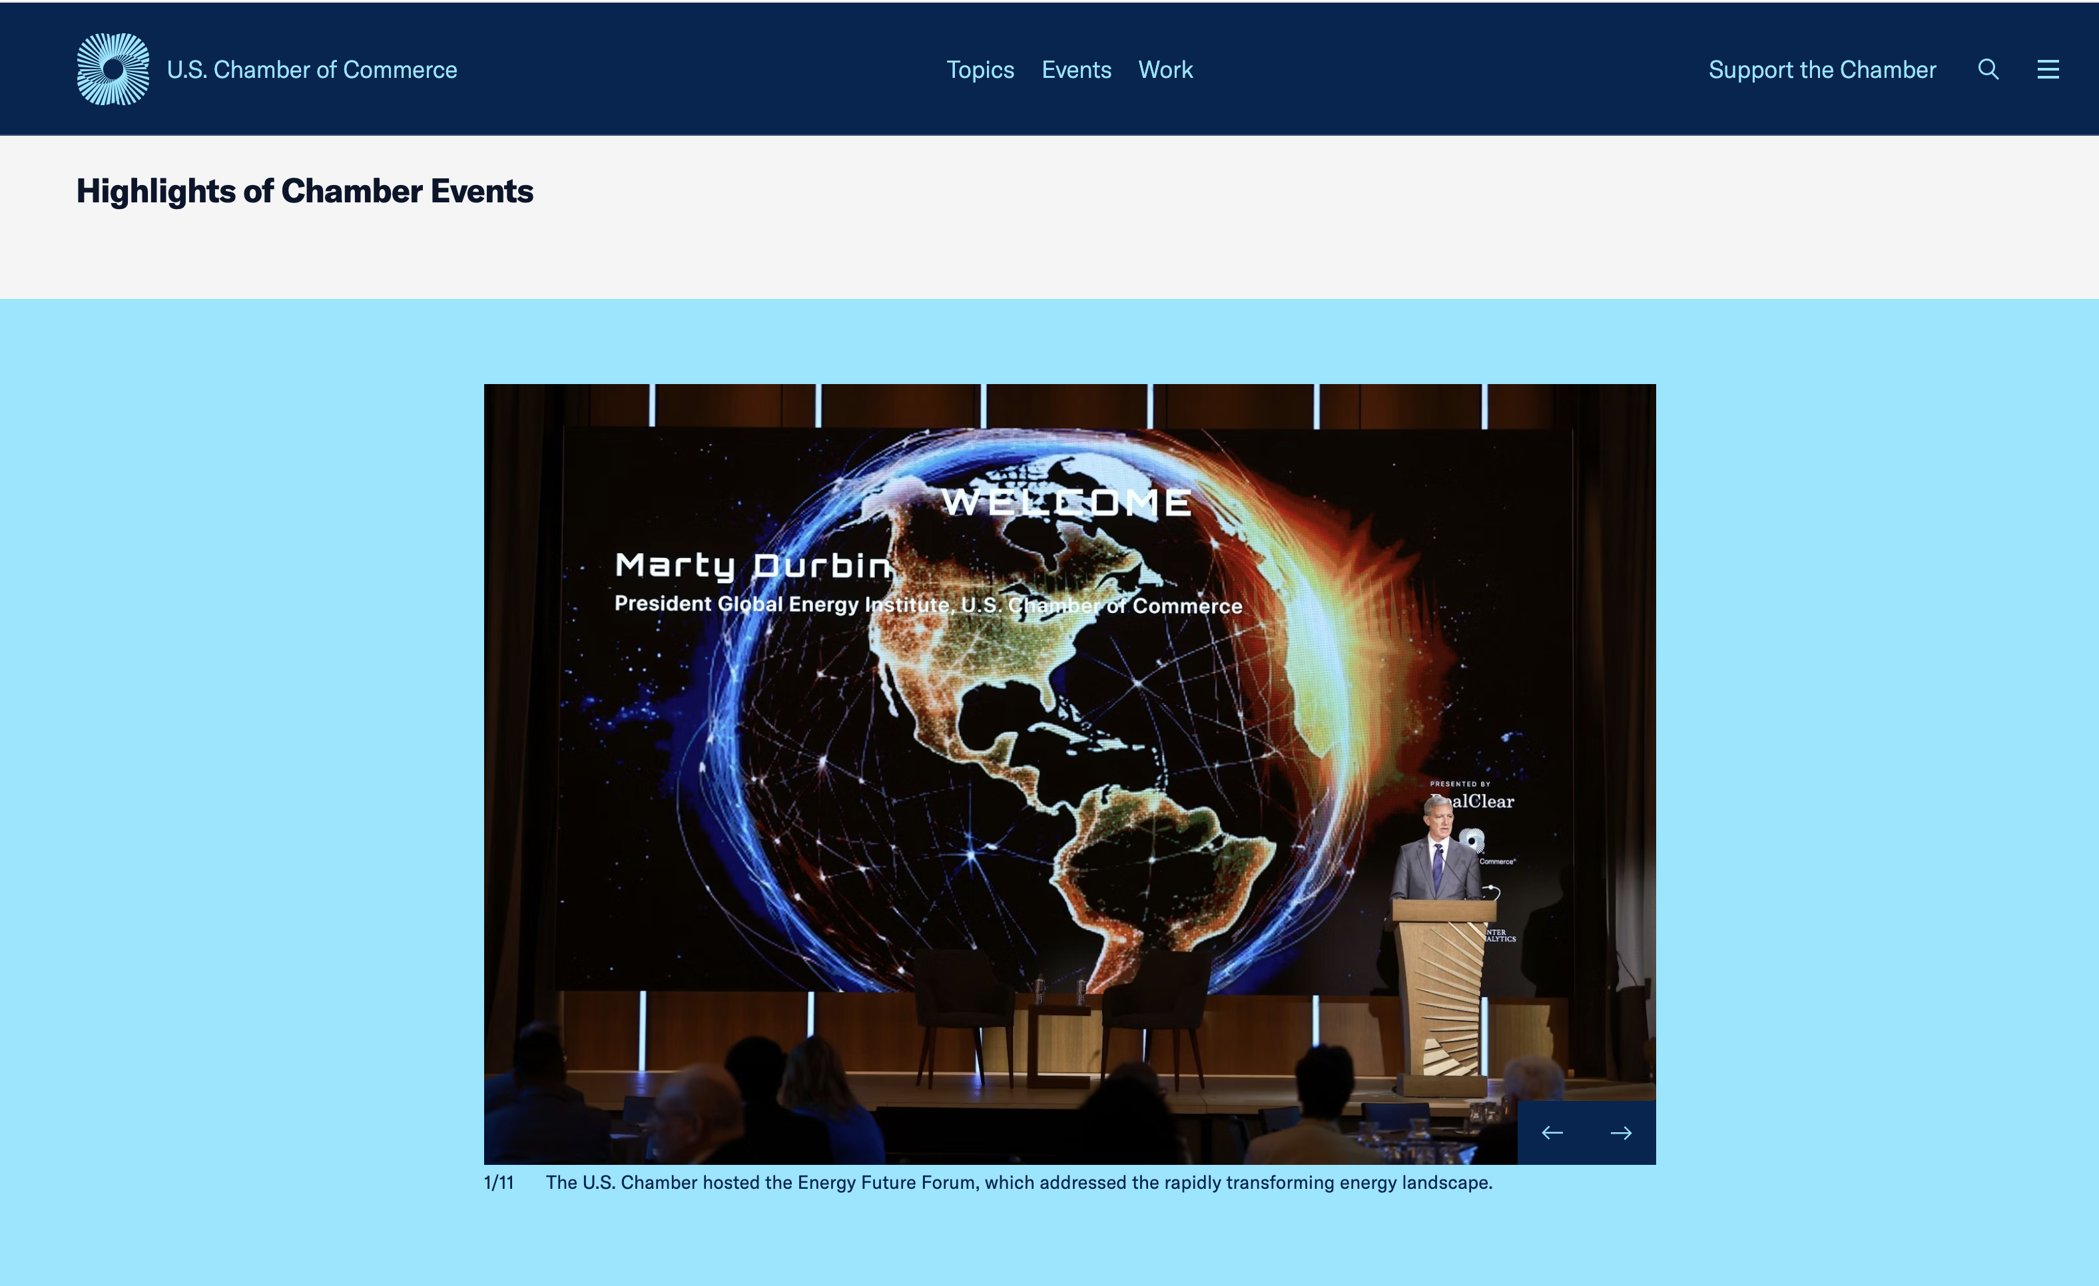Click the U.S. Chamber of Commerce site name
Screen dimensions: 2099x1286
312,70
